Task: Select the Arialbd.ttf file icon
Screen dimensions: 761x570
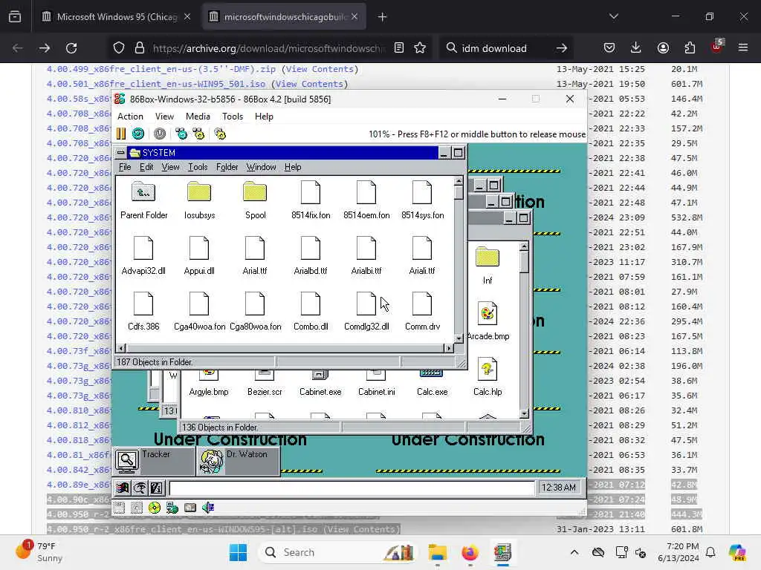Action: pos(311,248)
